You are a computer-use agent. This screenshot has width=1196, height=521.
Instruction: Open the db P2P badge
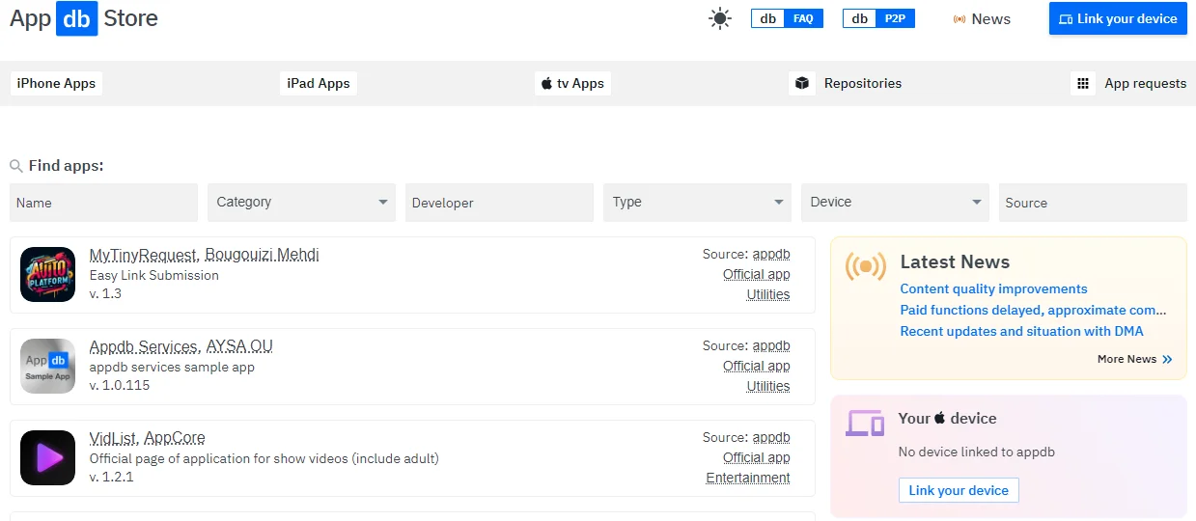[x=878, y=18]
